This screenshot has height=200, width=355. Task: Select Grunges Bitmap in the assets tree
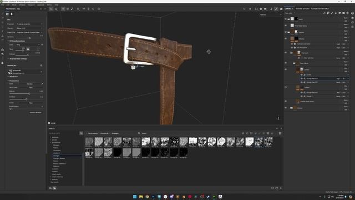pyautogui.click(x=59, y=158)
